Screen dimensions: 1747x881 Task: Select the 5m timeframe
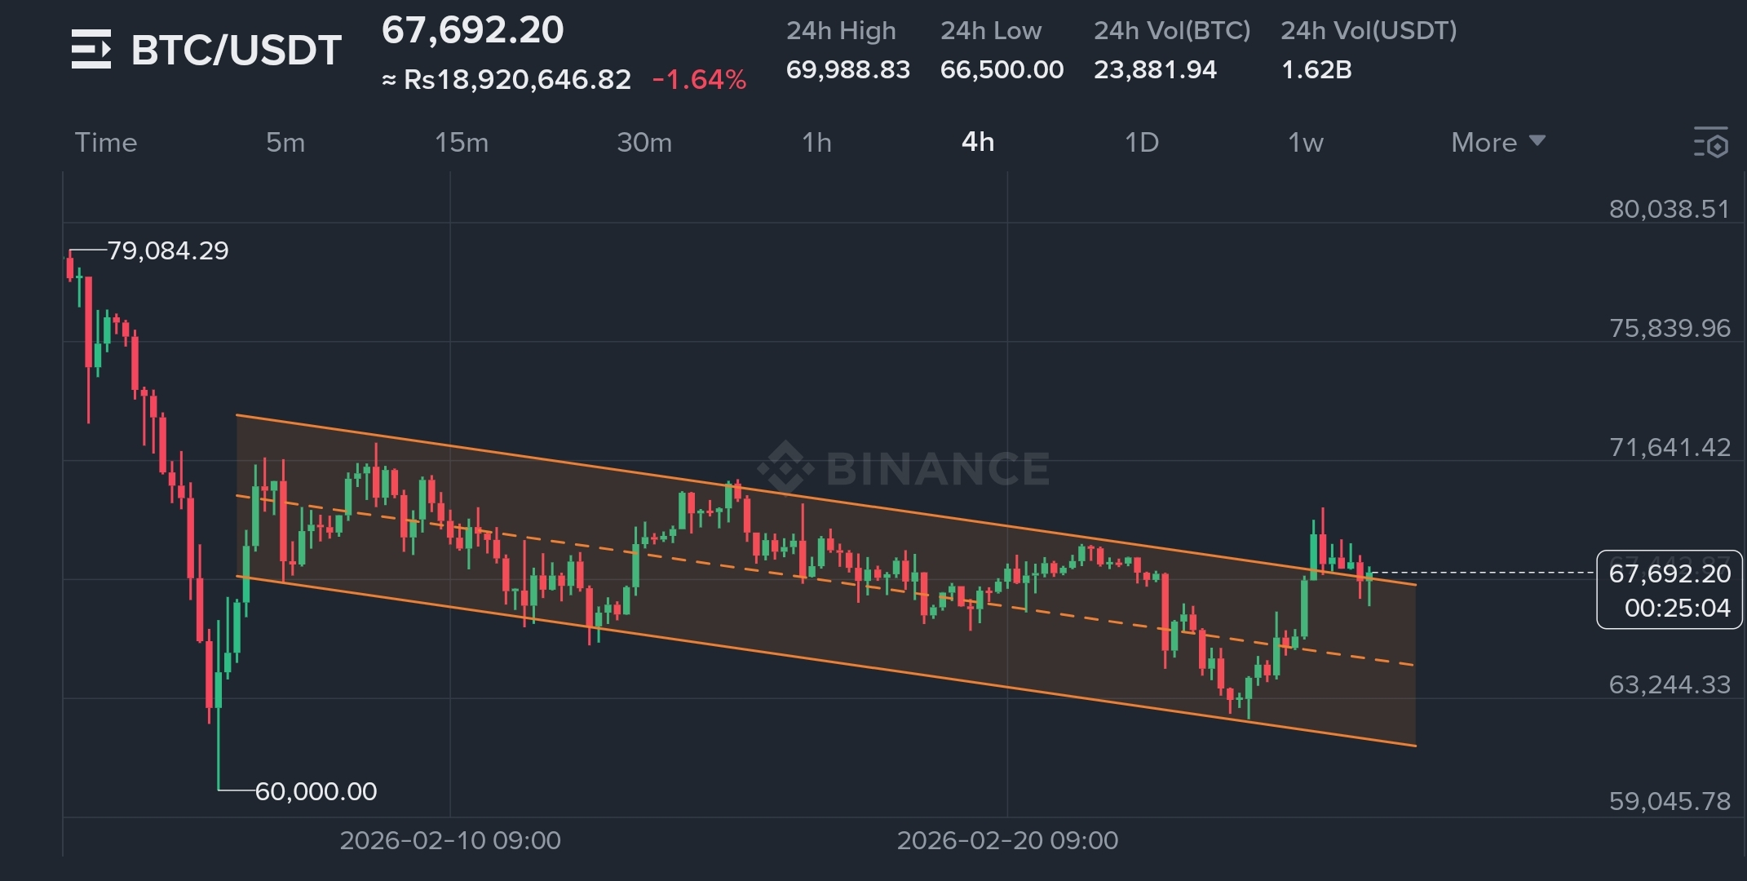[x=285, y=143]
